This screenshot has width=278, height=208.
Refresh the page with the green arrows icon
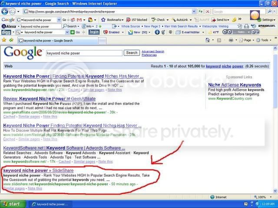point(201,12)
